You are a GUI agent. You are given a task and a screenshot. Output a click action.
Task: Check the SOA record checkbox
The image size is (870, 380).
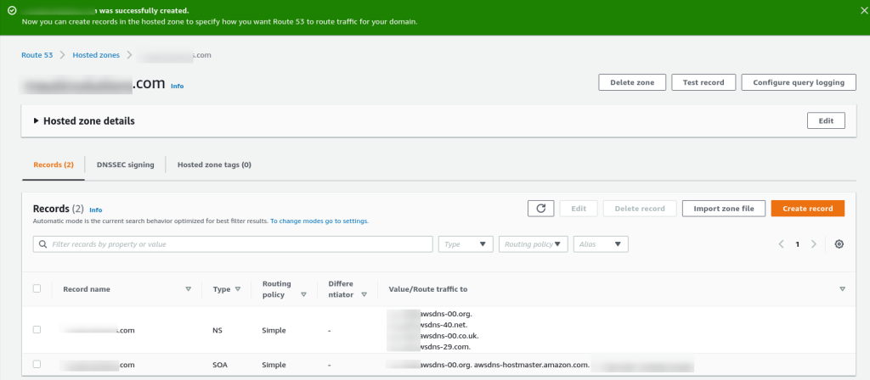coord(37,364)
